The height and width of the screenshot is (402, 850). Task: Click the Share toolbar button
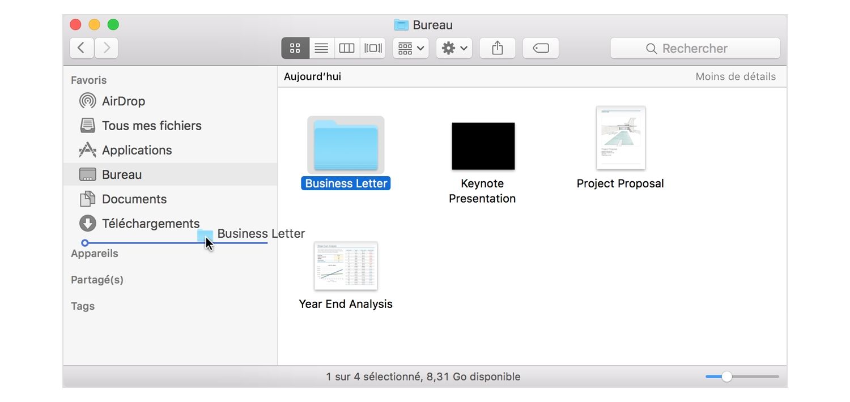498,48
